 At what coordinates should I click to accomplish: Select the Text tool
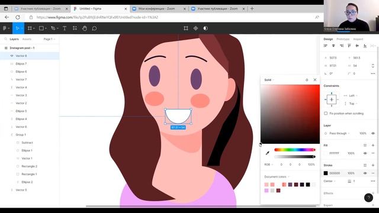(65, 28)
